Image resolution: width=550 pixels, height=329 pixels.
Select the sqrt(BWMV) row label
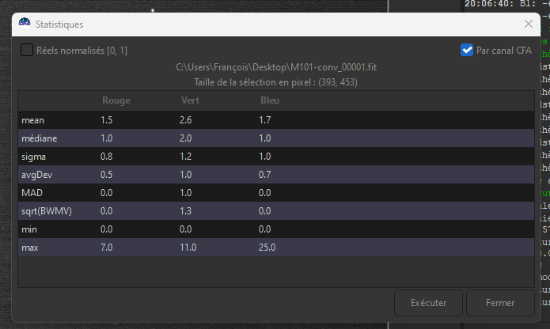(47, 211)
